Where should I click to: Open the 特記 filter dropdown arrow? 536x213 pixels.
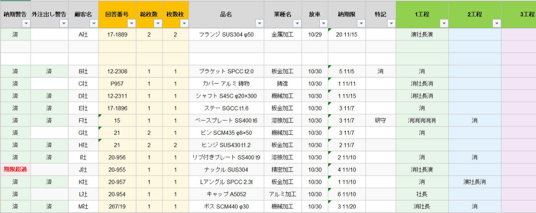click(x=391, y=24)
